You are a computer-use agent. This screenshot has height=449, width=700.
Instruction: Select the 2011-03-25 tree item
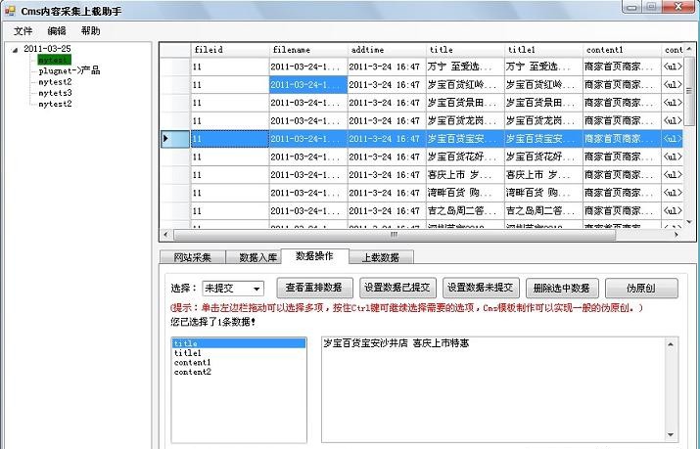click(47, 49)
